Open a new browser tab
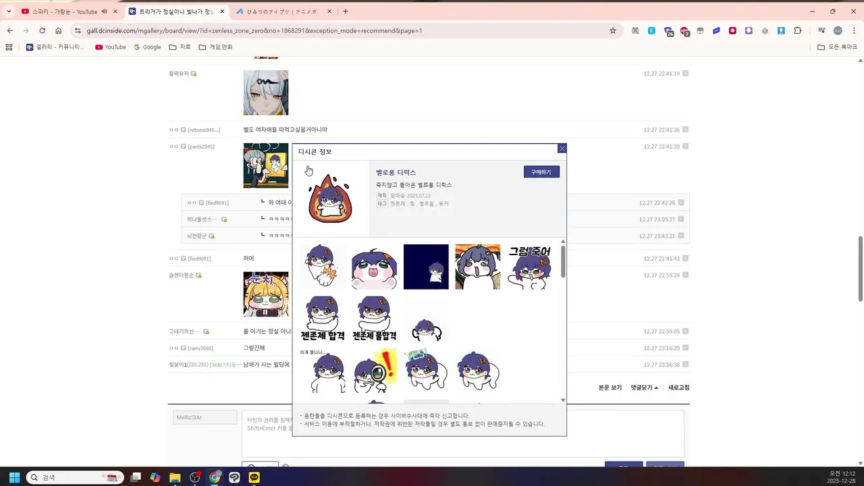 click(345, 11)
